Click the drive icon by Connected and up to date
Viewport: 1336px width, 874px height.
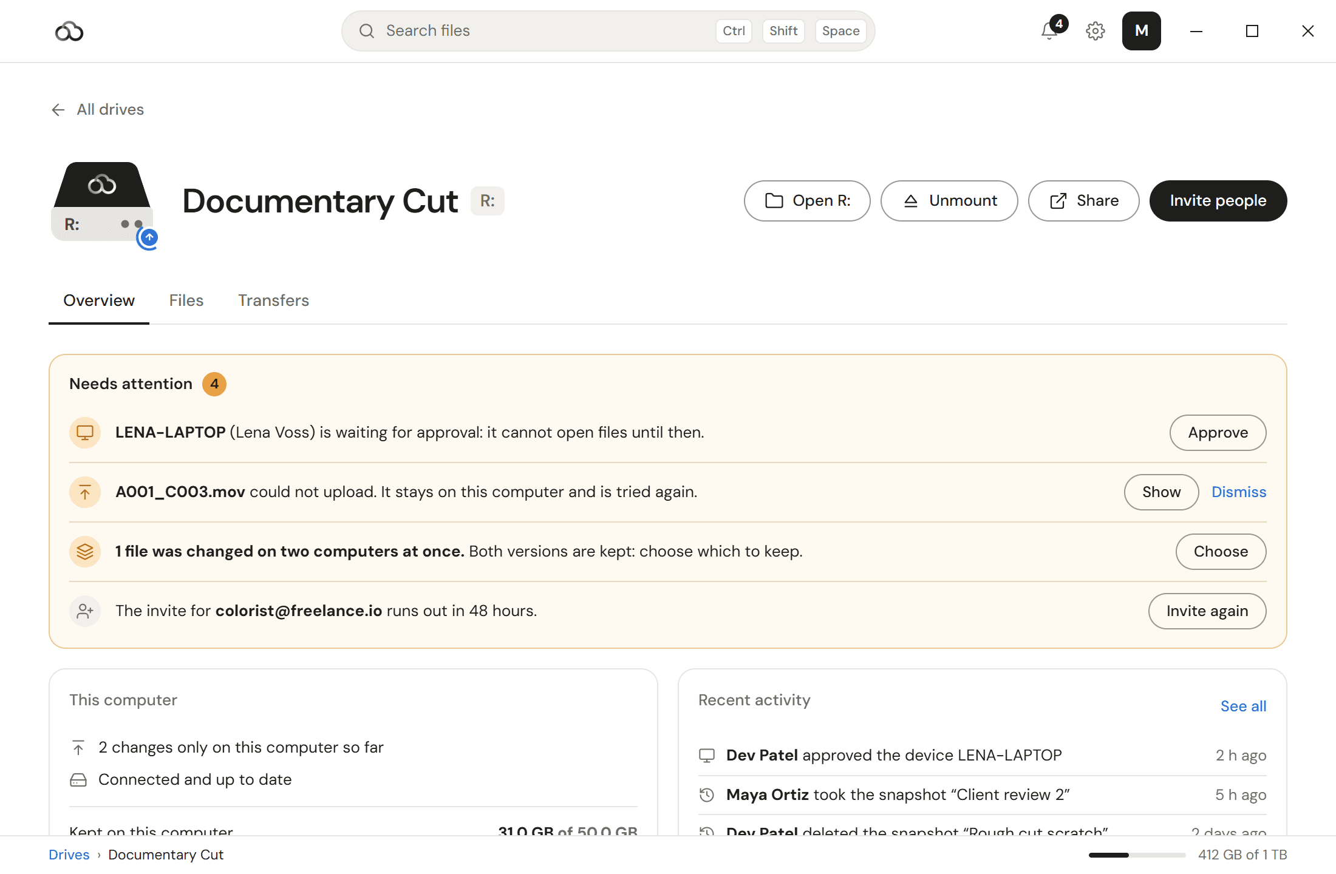coord(78,780)
